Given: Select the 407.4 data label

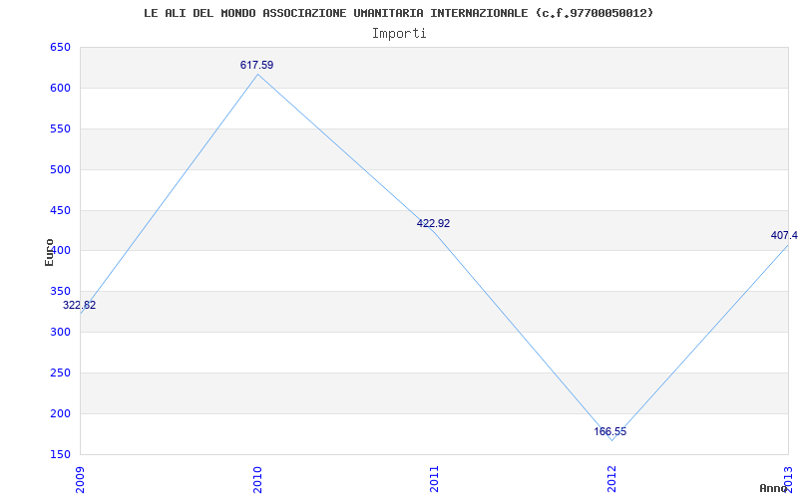Looking at the screenshot, I should pyautogui.click(x=784, y=235).
